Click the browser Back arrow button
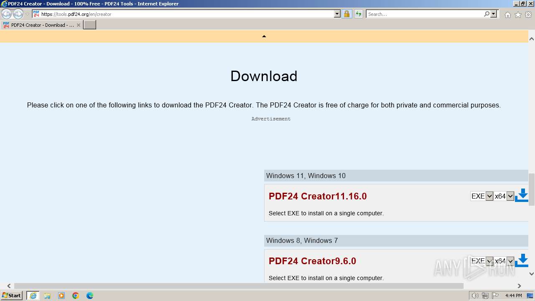Viewport: 535px width, 301px height. 6,14
